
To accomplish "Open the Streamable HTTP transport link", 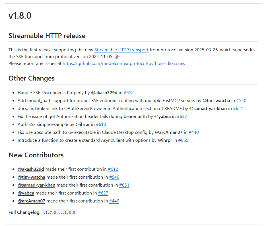I will click(121, 50).
